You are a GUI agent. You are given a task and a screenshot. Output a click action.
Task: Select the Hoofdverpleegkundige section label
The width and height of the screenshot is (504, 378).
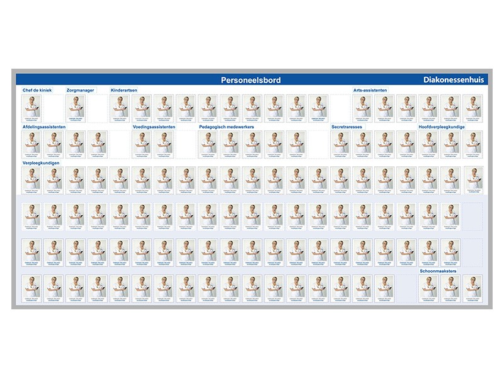(442, 127)
